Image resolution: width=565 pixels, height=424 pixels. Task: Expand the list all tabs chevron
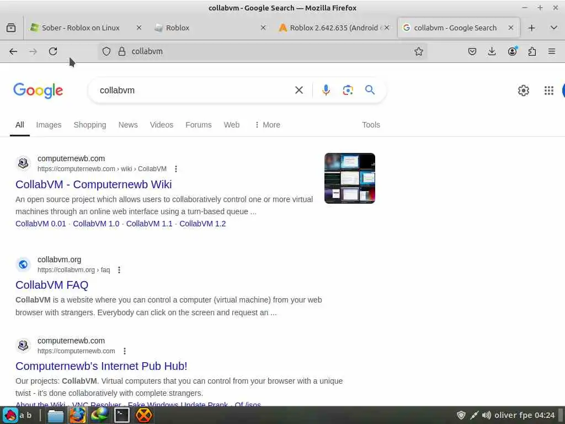(554, 28)
